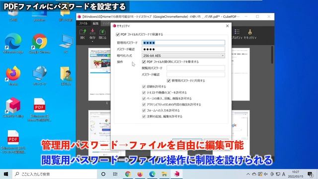Expand the arrow under 保存 toolbar button
This screenshot has width=318, height=179.
click(x=92, y=42)
